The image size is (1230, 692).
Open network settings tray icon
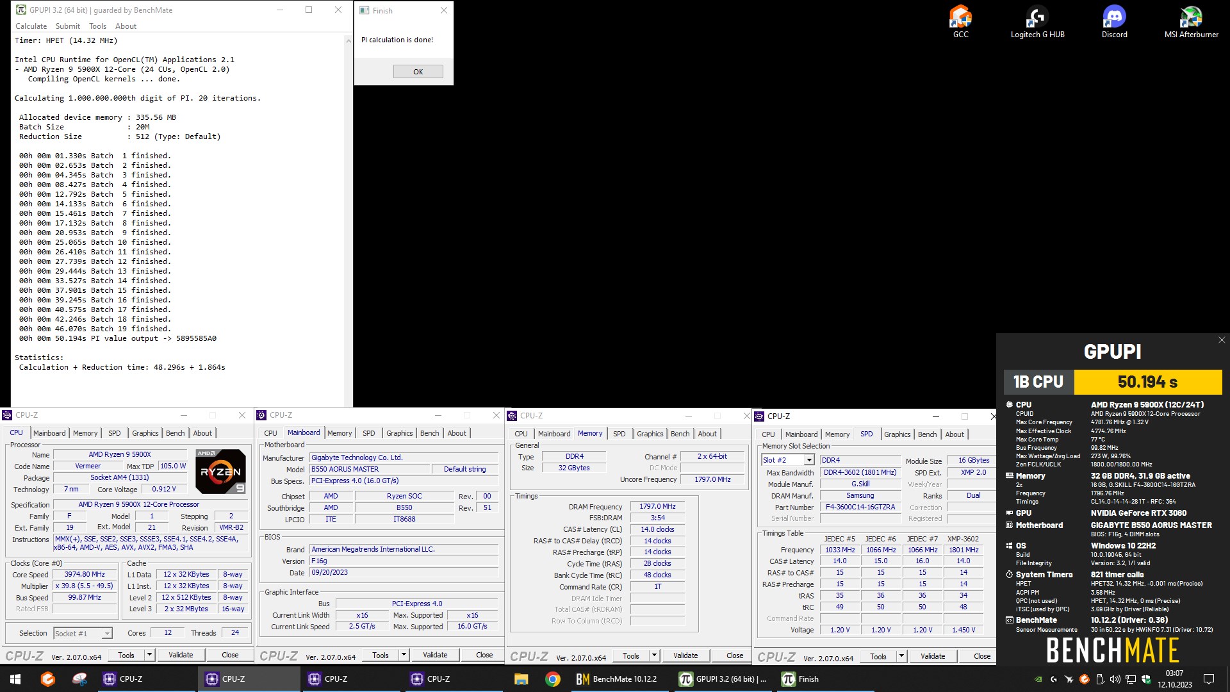tap(1131, 679)
